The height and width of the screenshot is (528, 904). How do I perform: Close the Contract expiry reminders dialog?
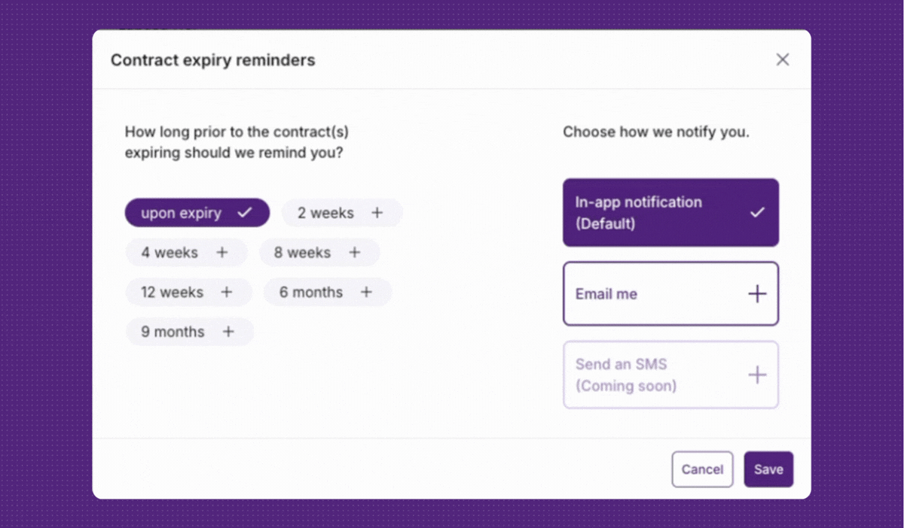783,59
